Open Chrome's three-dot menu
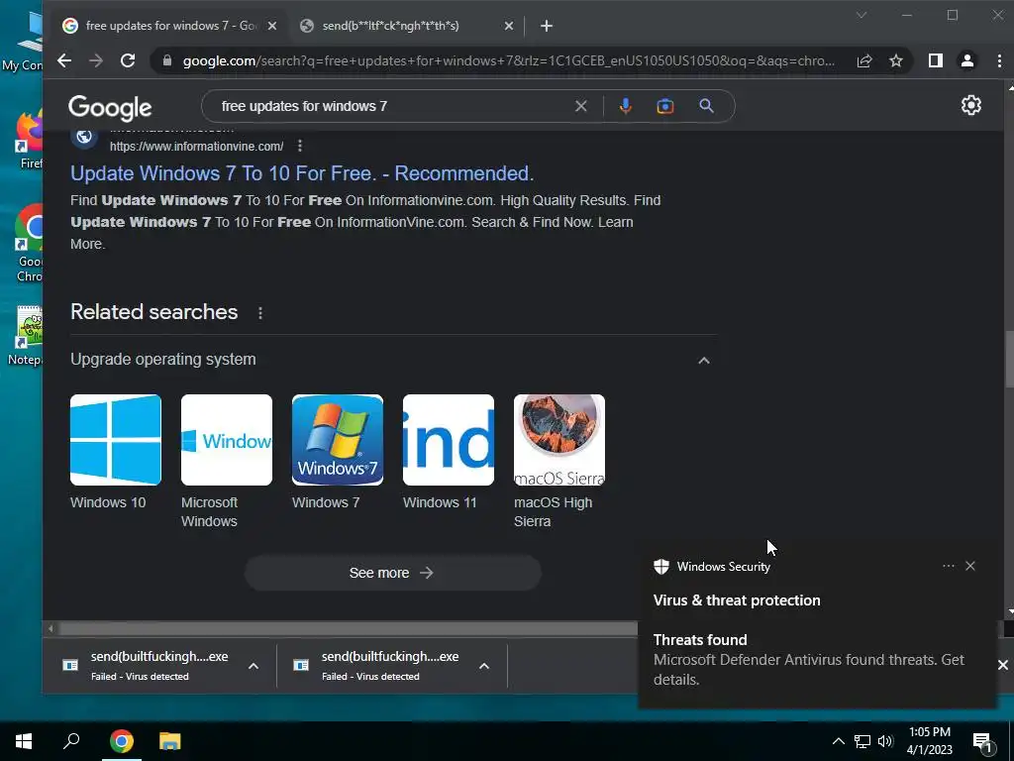Viewport: 1014px width, 761px height. click(1000, 60)
